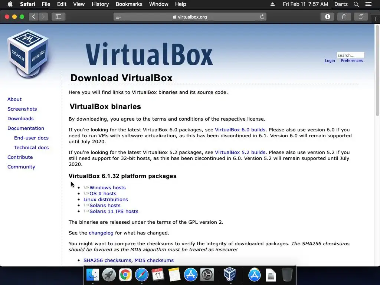Open the Screenshots sidebar link

(x=22, y=109)
